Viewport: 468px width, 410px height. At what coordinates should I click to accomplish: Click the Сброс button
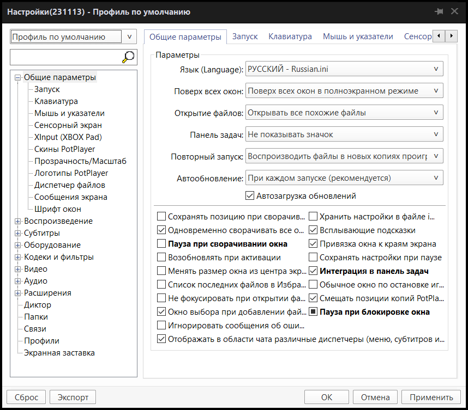[26, 397]
